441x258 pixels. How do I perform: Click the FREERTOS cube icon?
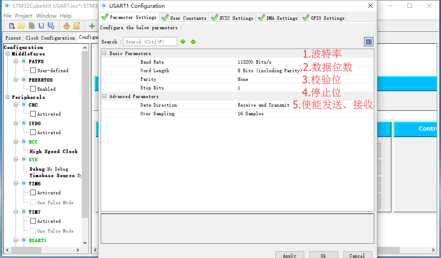click(x=24, y=80)
